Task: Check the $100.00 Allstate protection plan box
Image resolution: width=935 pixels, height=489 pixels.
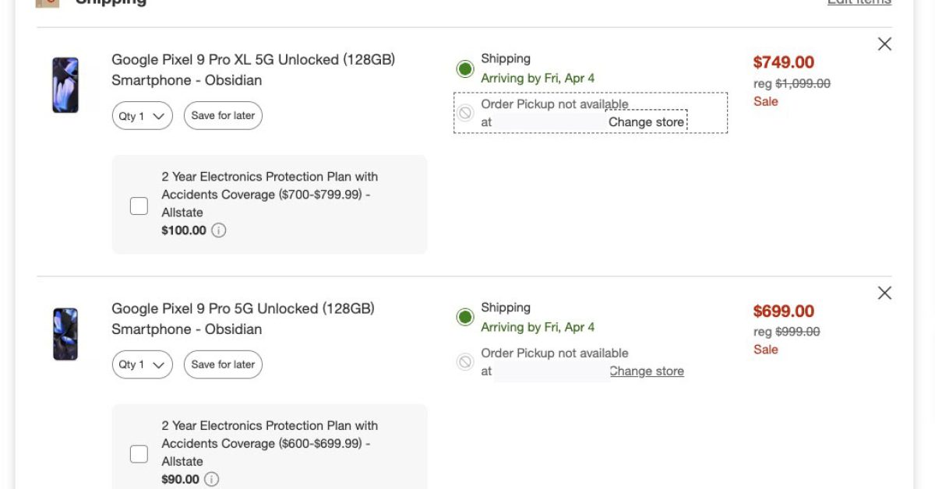Action: tap(139, 206)
